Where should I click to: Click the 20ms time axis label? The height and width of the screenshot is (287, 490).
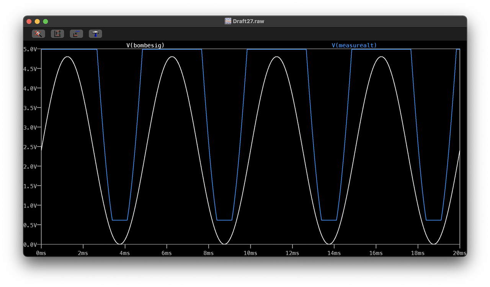(460, 253)
